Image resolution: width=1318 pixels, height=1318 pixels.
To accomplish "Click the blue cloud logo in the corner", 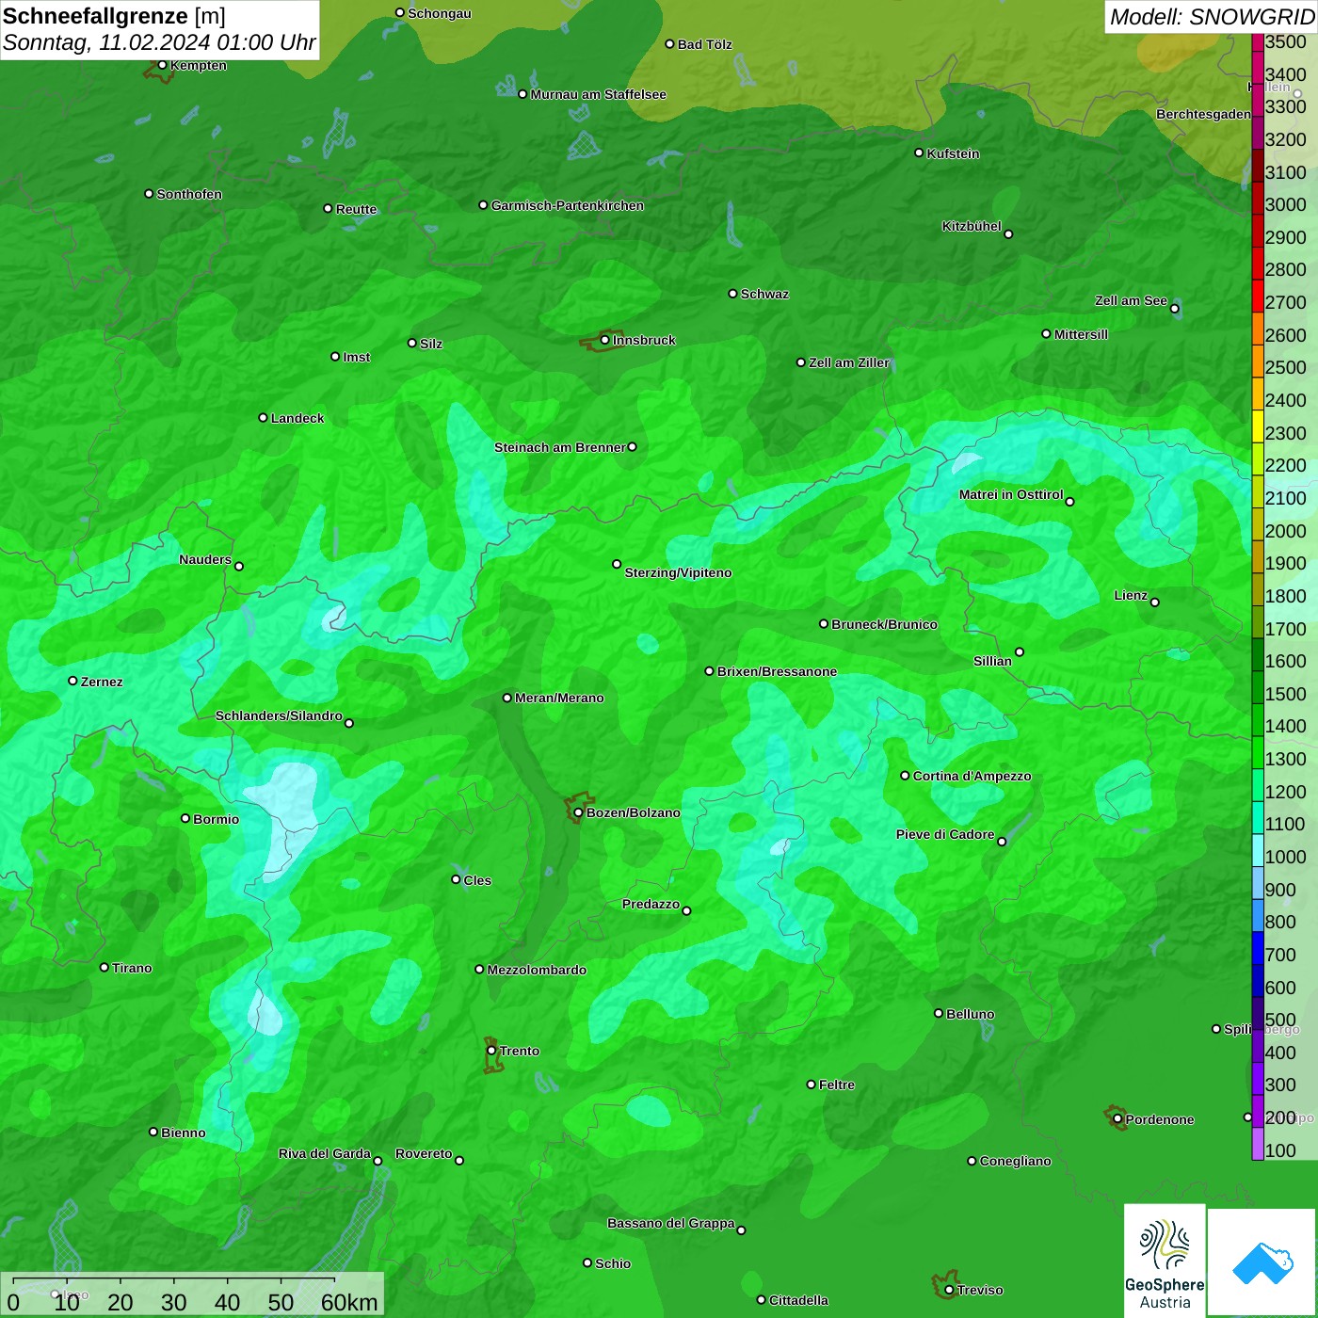I will 1262,1262.
